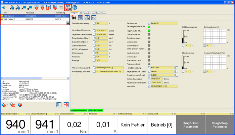Toggle checkbox on Fehlerbeschreibung tile header
Image resolution: width=235 pixels, height=135 pixels.
[x=146, y=114]
